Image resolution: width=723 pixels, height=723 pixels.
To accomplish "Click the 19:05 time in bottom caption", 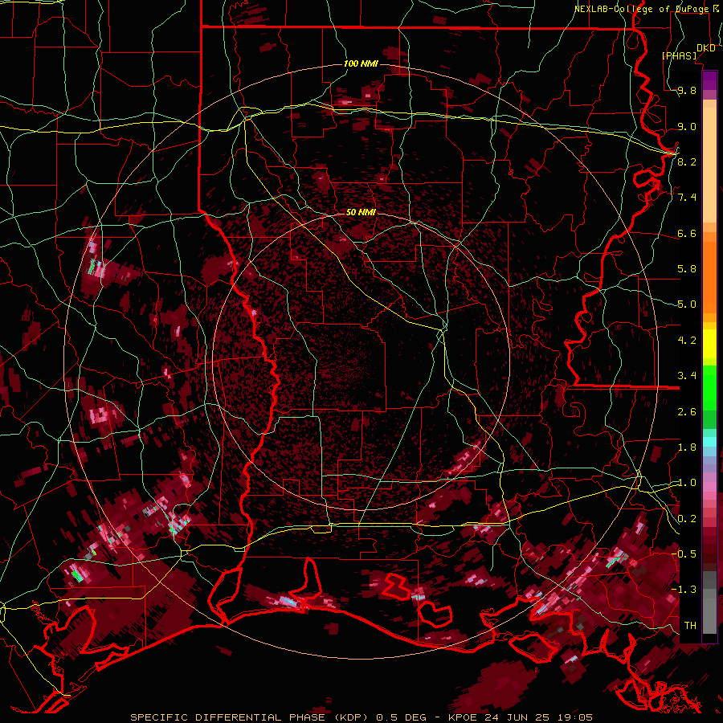I will pyautogui.click(x=574, y=717).
